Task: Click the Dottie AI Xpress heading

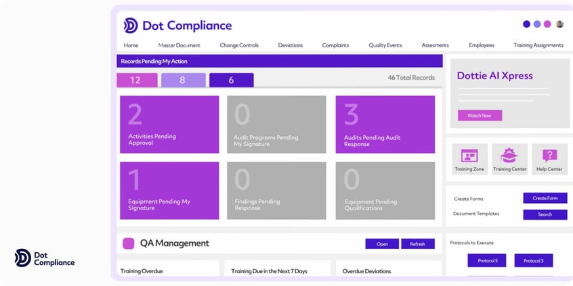Action: (495, 76)
